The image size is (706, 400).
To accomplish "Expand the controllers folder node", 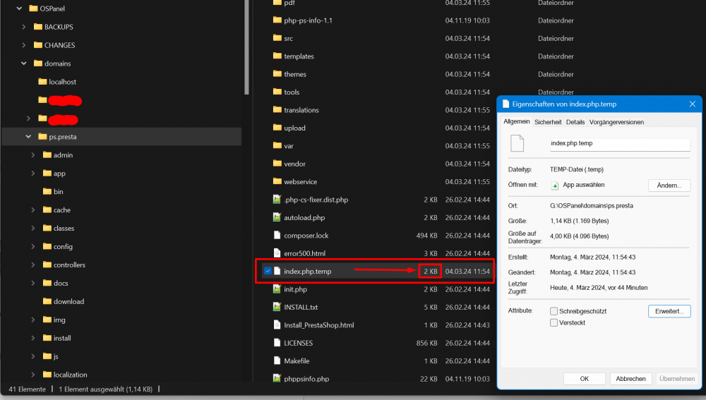I will 33,265.
